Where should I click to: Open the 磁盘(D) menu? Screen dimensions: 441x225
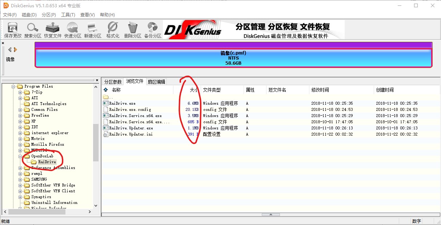(x=29, y=15)
